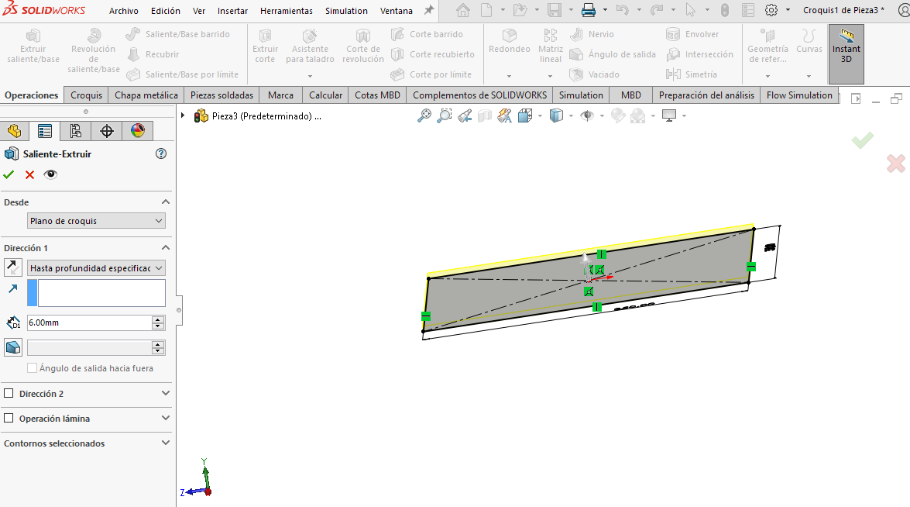This screenshot has width=910, height=507.
Task: Click the save disk icon
Action: tap(555, 10)
